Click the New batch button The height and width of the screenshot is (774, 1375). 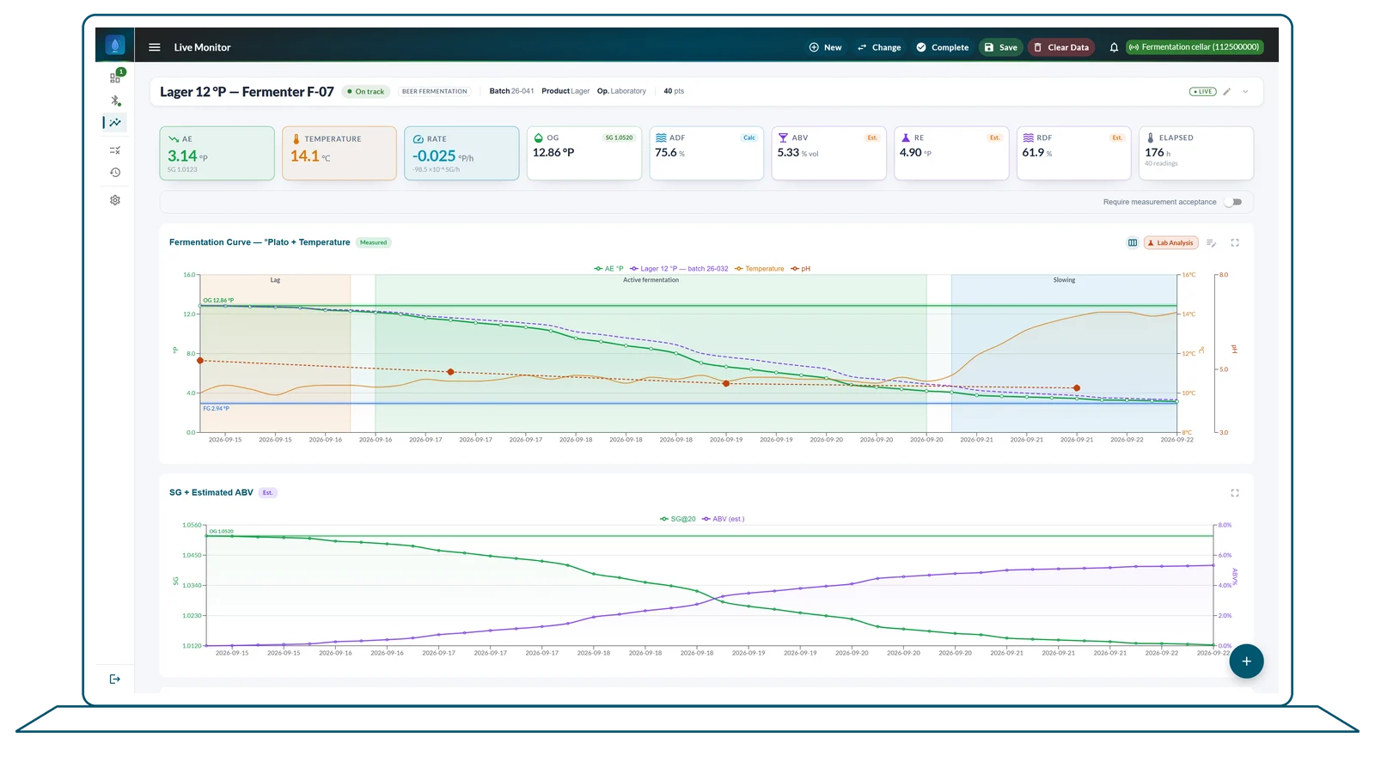pyautogui.click(x=825, y=47)
